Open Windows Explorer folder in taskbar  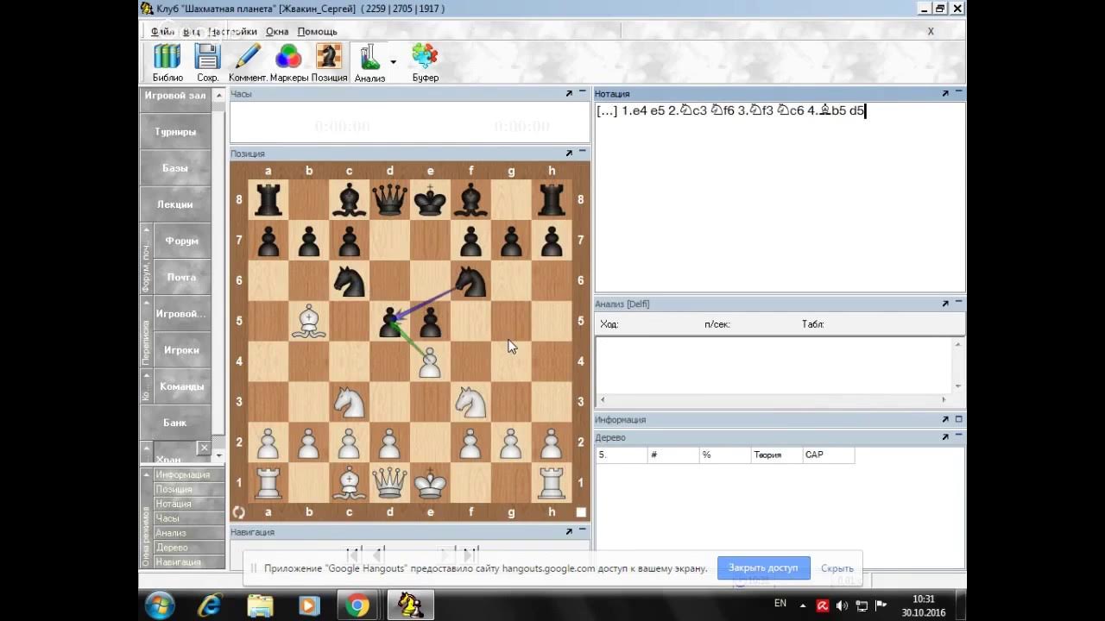pyautogui.click(x=260, y=605)
